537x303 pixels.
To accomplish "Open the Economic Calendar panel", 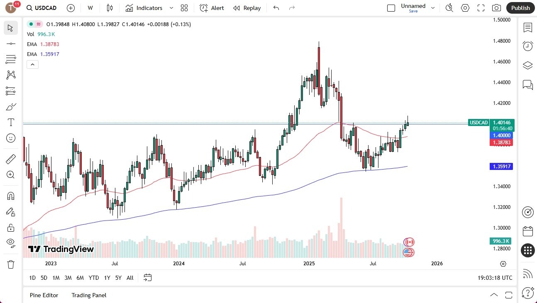I will (x=527, y=231).
